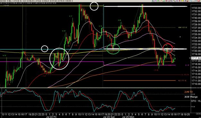This screenshot has width=201, height=118.
Task: Click the 1733.00 price axis label
Action: coord(196,8)
